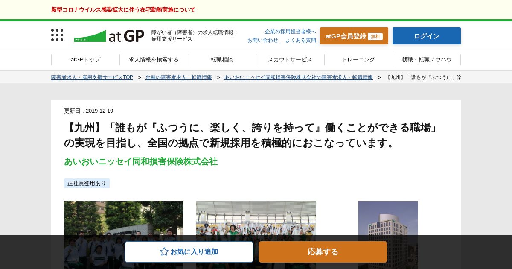Open the nine-dot grid menu icon
The width and height of the screenshot is (512, 269).
(x=57, y=35)
